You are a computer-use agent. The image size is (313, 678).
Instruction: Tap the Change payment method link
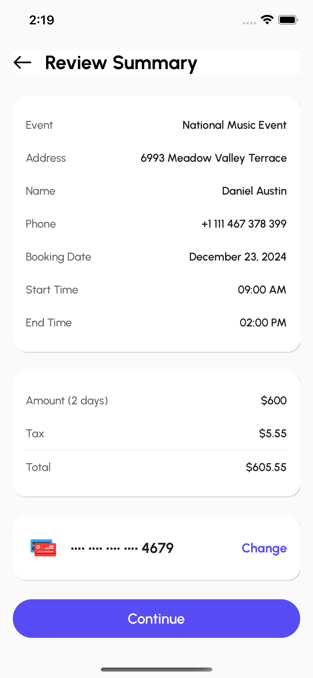[264, 548]
